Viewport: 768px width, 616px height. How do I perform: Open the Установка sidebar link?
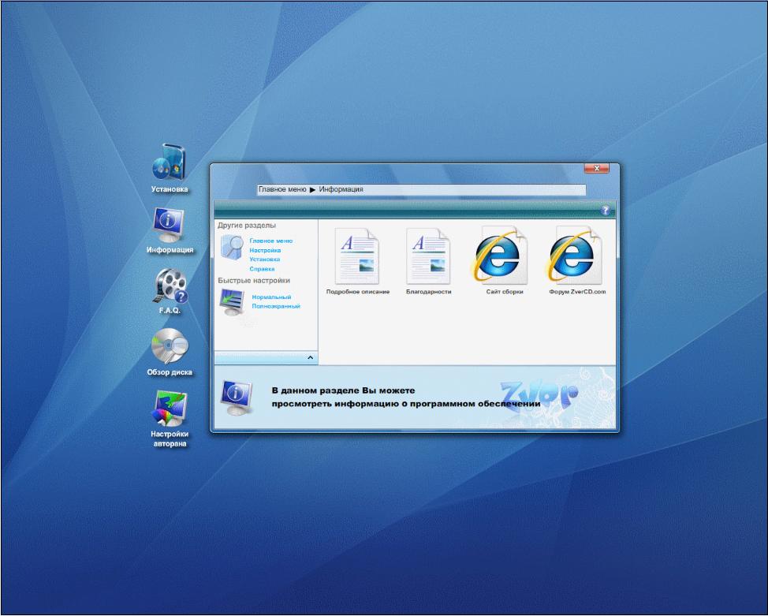click(x=264, y=259)
